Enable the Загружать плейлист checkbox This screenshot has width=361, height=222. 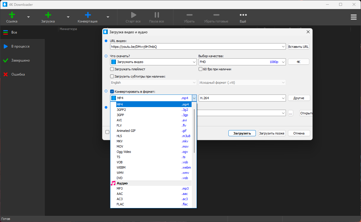112,69
